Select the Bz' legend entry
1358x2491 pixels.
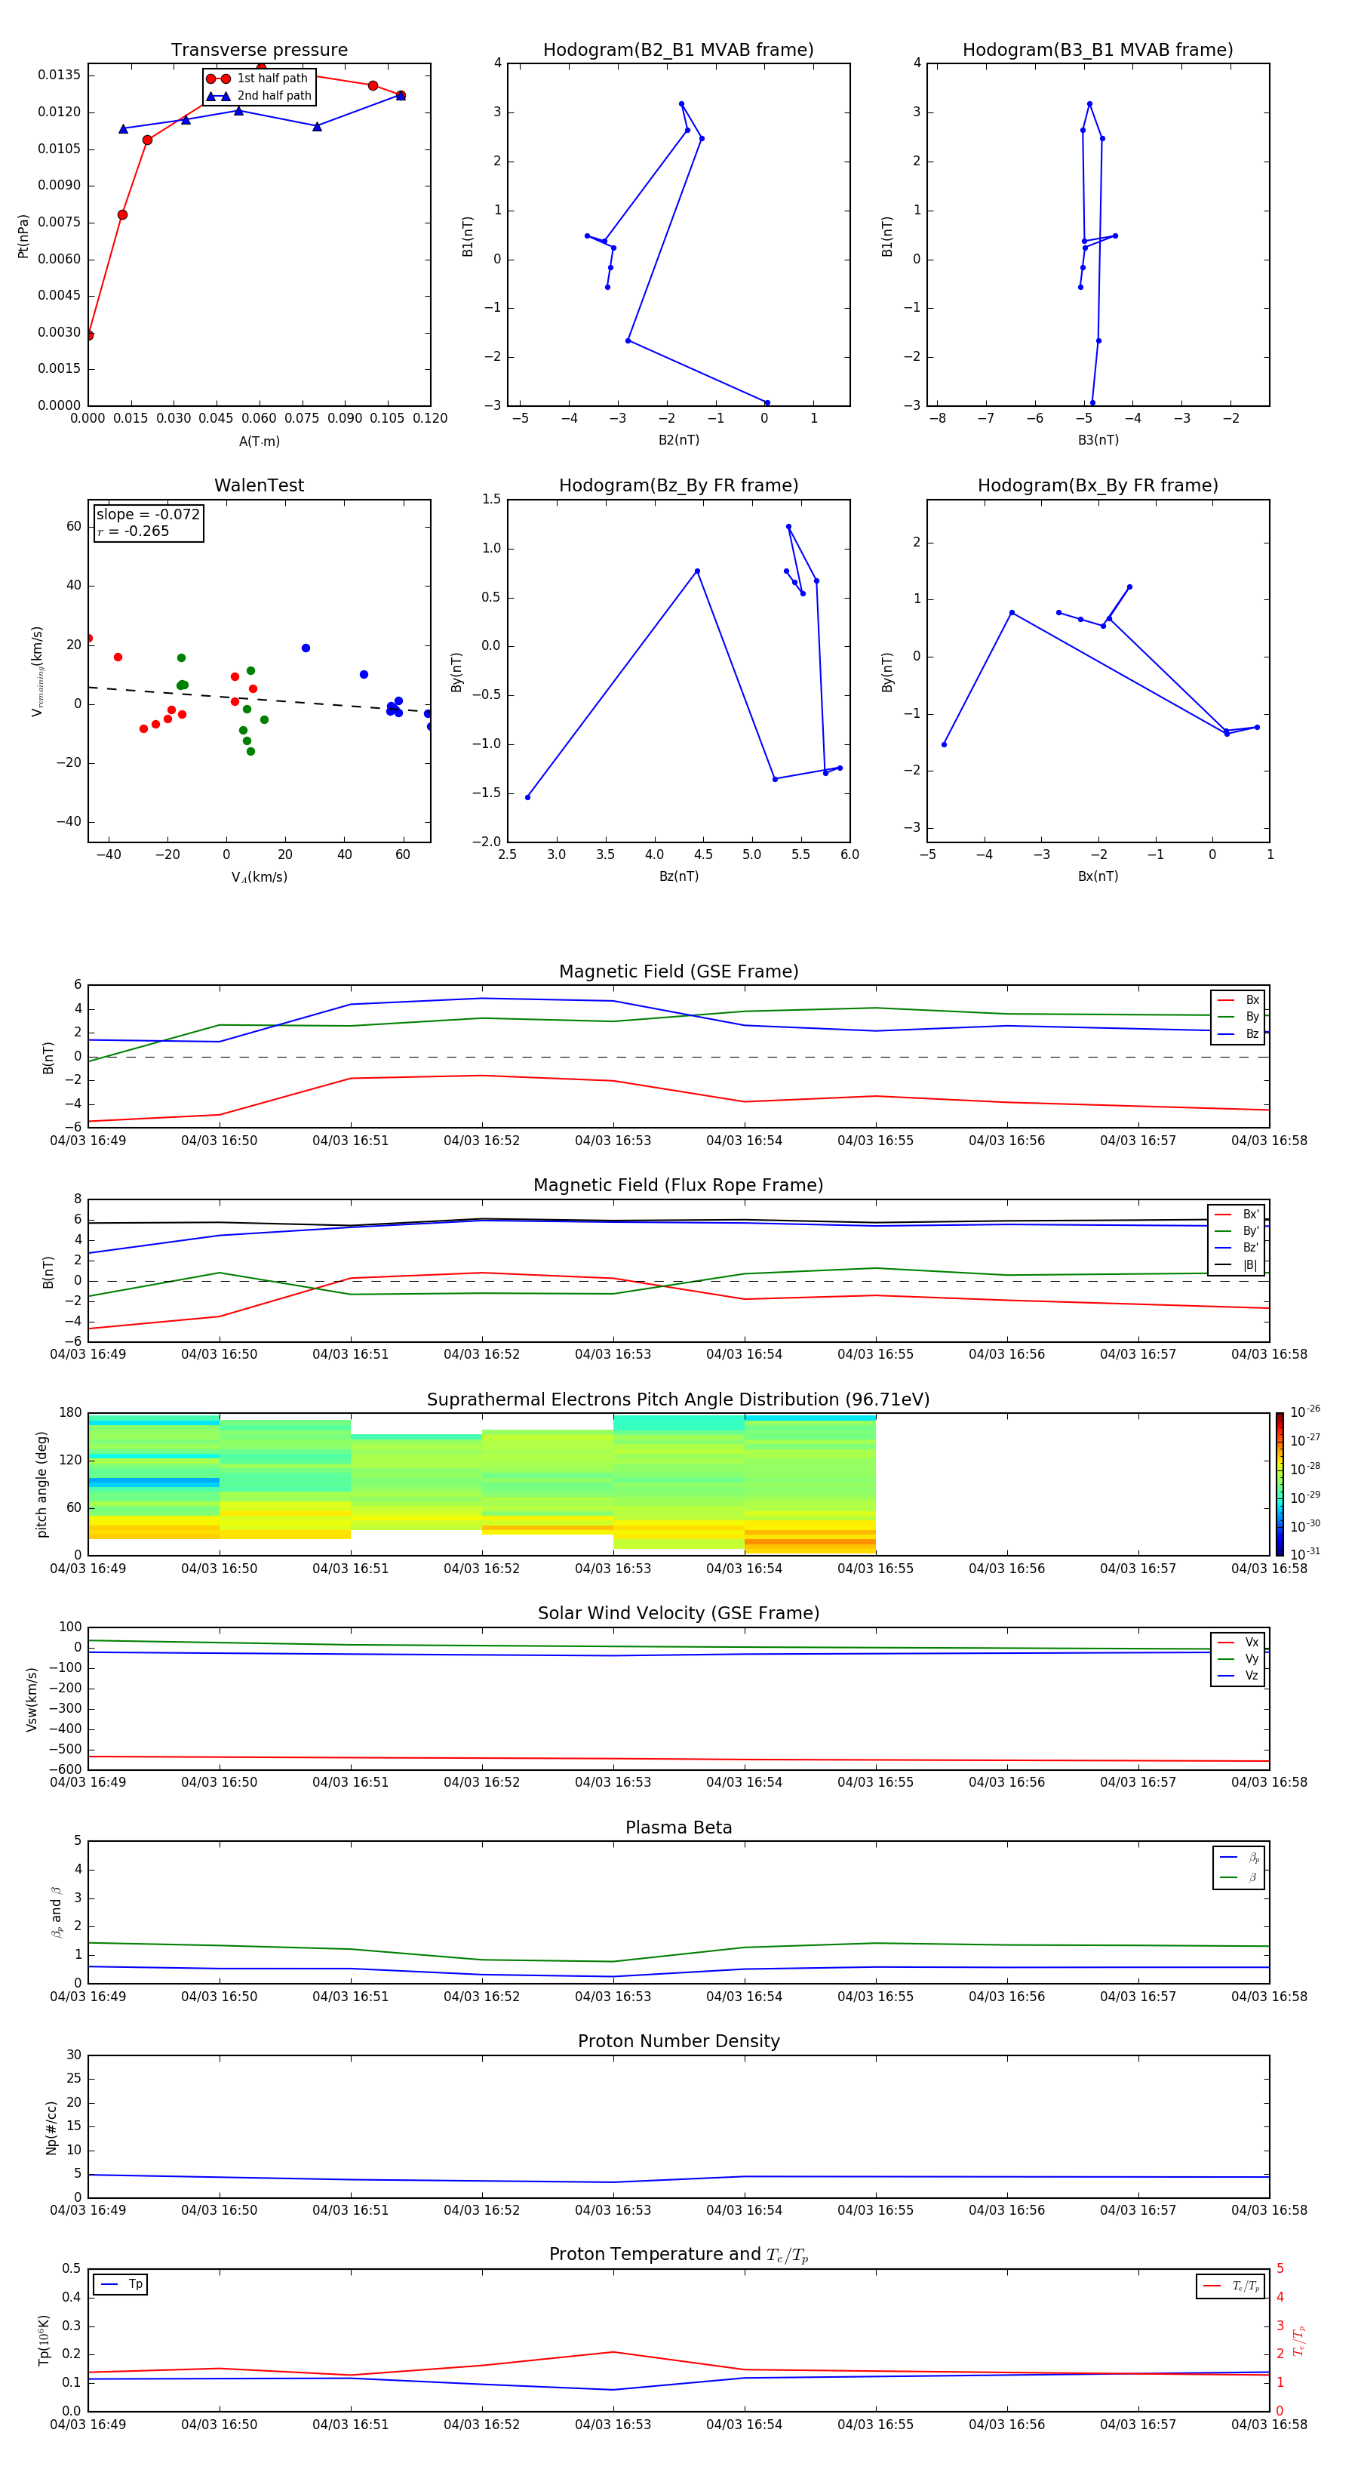[x=1237, y=1248]
